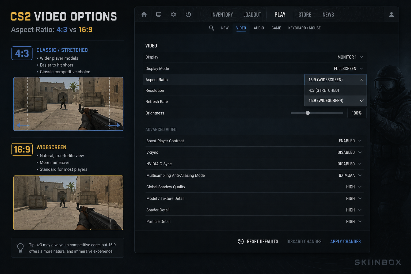Open the NVIDIA G-Sync dropdown
Screen dimensions: 411x274
(349, 164)
